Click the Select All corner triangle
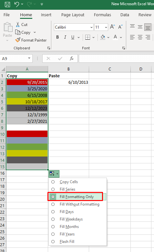This screenshot has height=252, width=154. 3,69
